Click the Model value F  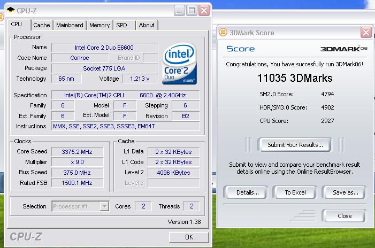[125, 105]
